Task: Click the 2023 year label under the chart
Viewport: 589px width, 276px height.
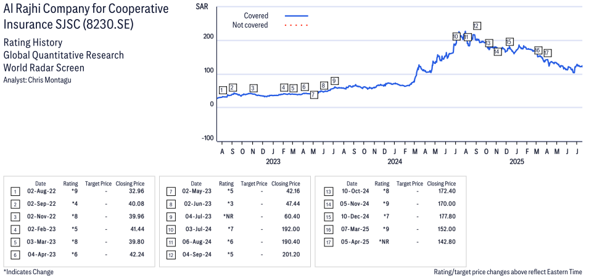Action: pyautogui.click(x=273, y=162)
